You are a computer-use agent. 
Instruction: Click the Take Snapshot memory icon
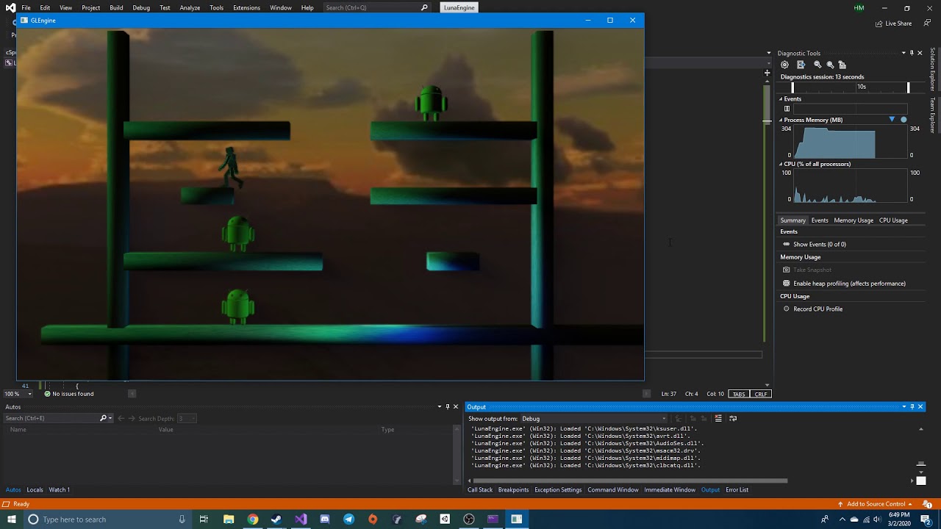787,270
